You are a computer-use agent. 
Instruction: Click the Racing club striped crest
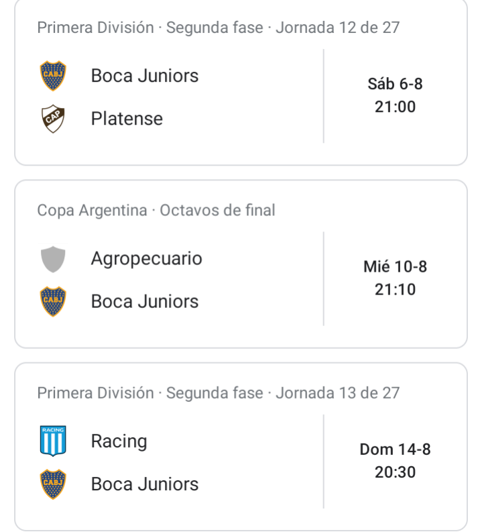(x=53, y=441)
